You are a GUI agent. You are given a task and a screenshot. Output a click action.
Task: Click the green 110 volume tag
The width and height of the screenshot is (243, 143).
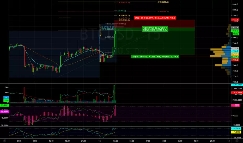6,100
